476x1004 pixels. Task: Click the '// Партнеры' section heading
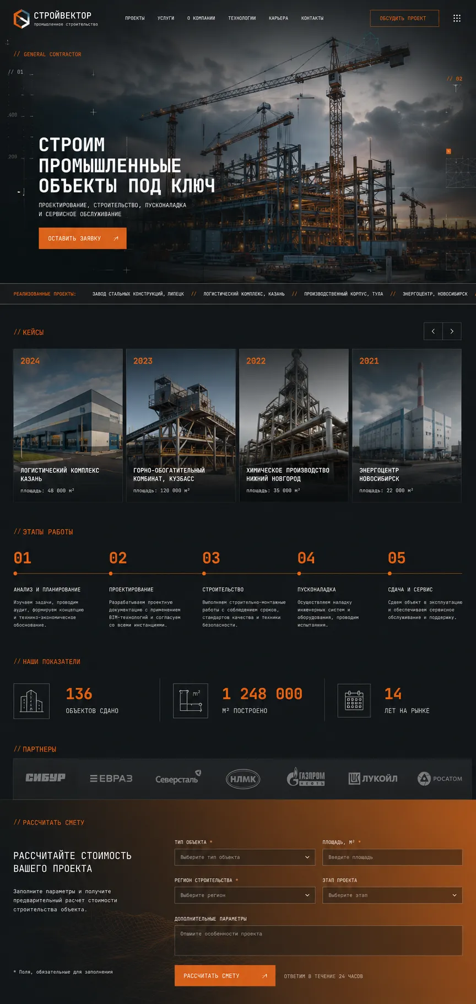pyautogui.click(x=35, y=749)
